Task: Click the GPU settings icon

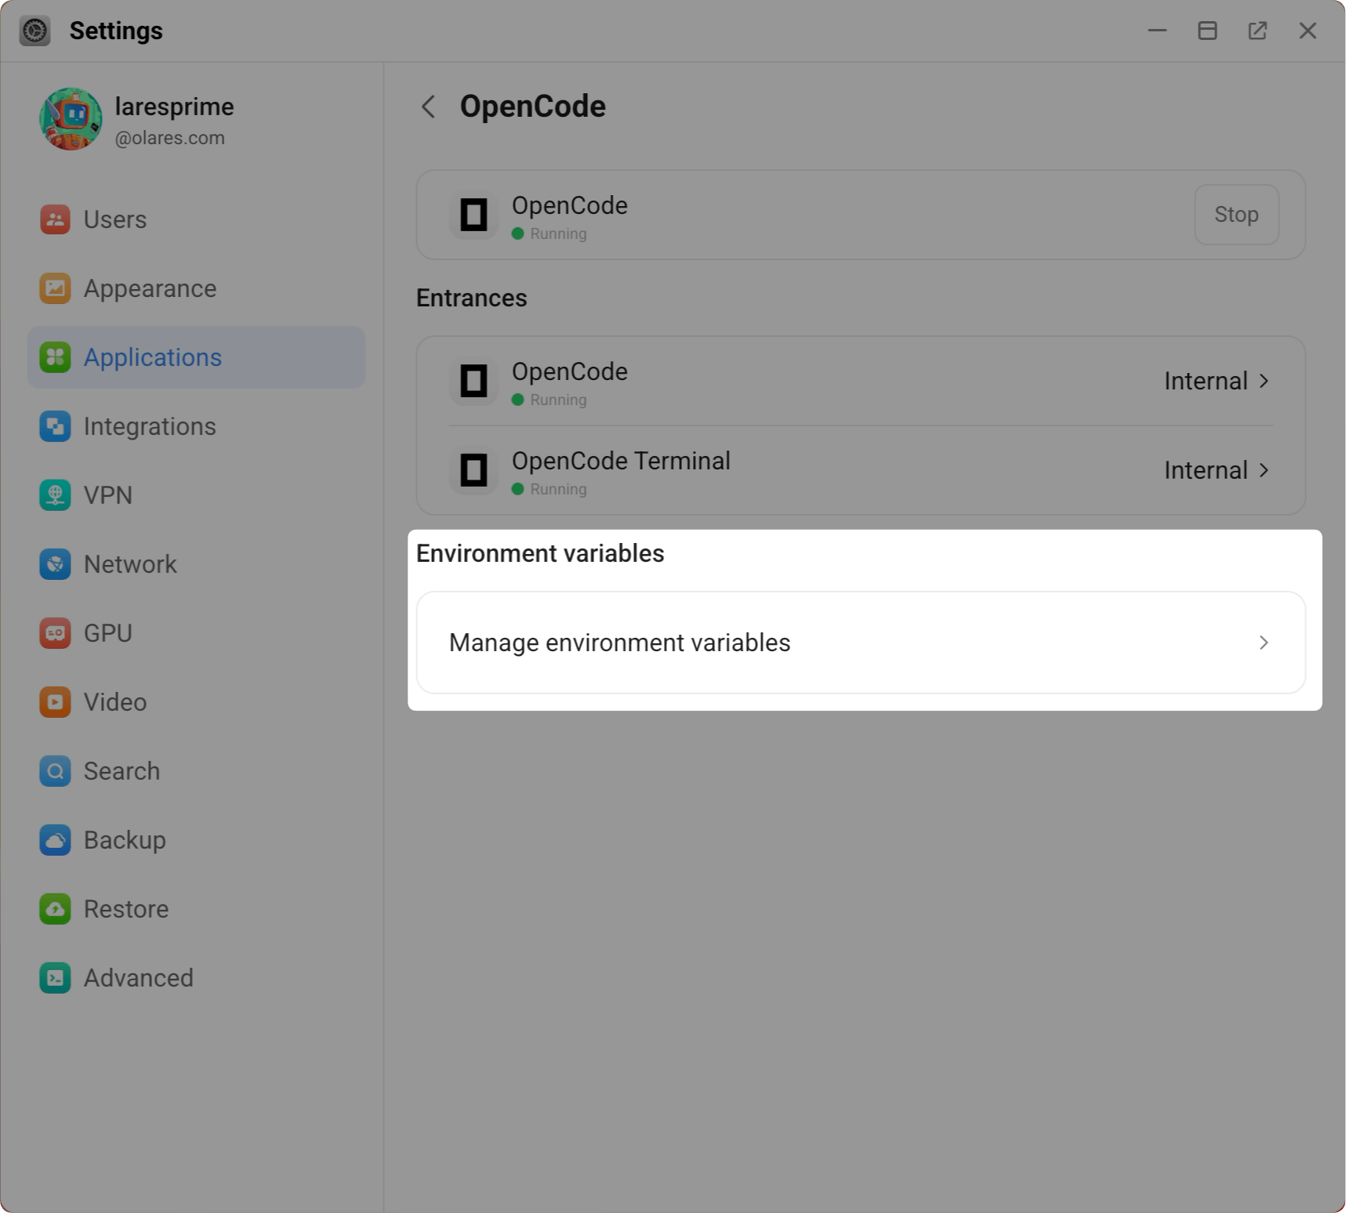Action: coord(55,632)
